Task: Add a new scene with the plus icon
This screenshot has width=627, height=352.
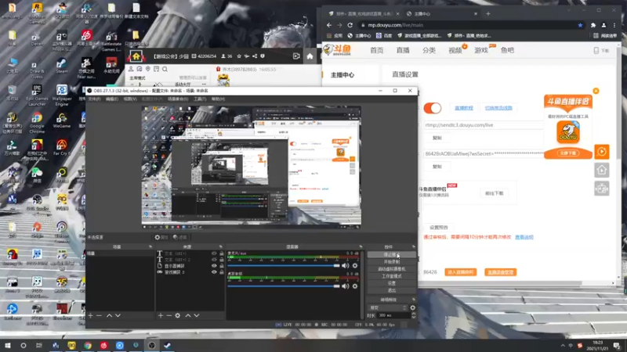Action: (x=90, y=316)
